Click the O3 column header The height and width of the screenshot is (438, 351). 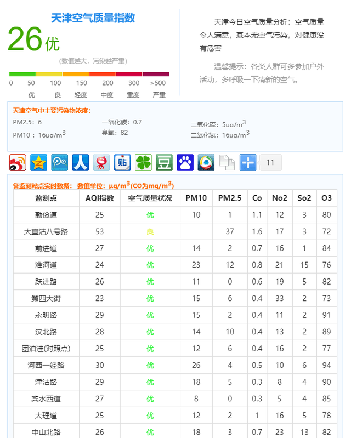tap(327, 198)
